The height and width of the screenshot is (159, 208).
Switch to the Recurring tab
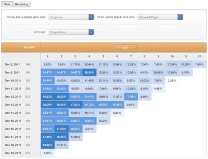(22, 4)
